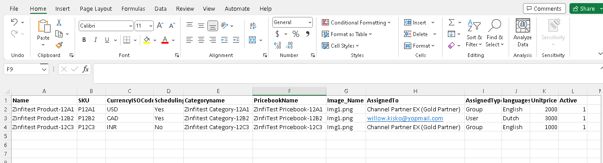Click Insert cells button

pyautogui.click(x=415, y=22)
